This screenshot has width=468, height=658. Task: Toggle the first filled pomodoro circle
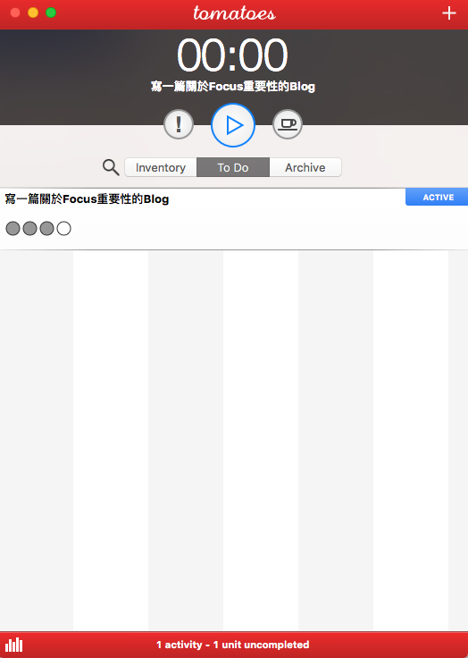click(13, 228)
